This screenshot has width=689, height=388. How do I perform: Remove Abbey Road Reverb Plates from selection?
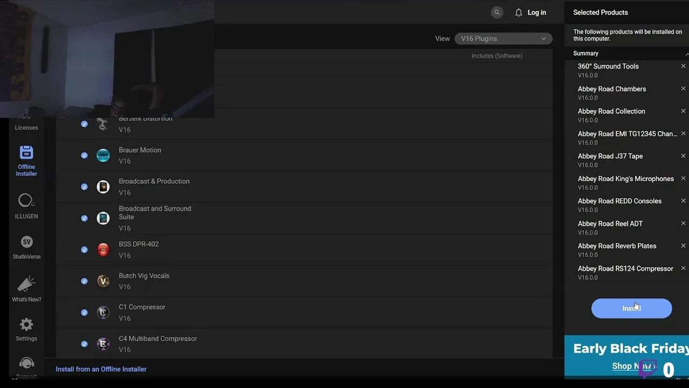[683, 246]
